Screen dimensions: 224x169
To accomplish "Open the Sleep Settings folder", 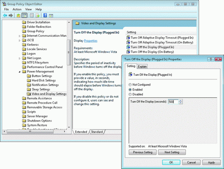I will pyautogui.click(x=39, y=90).
